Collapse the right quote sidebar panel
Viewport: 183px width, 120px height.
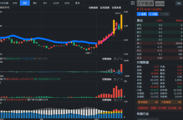(133, 3)
